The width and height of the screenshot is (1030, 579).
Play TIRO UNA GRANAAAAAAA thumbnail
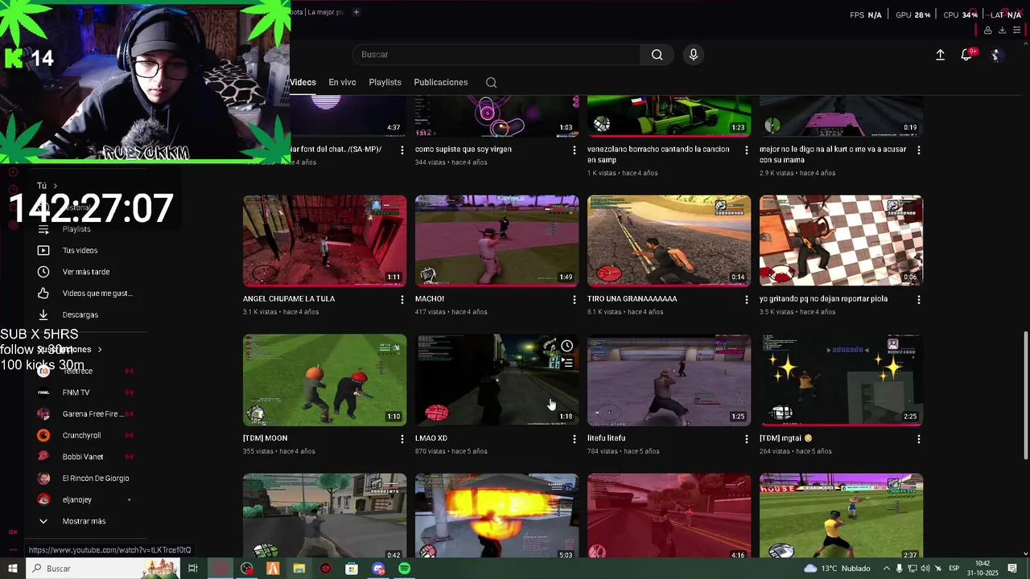click(669, 240)
